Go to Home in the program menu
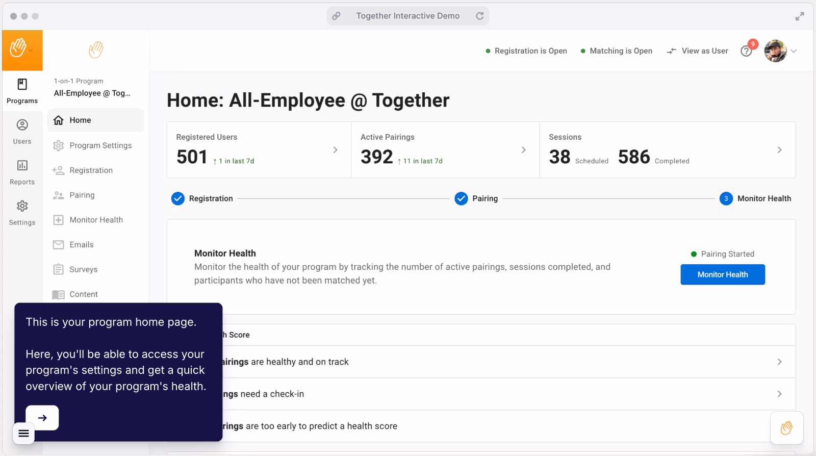This screenshot has height=456, width=816. 95,120
